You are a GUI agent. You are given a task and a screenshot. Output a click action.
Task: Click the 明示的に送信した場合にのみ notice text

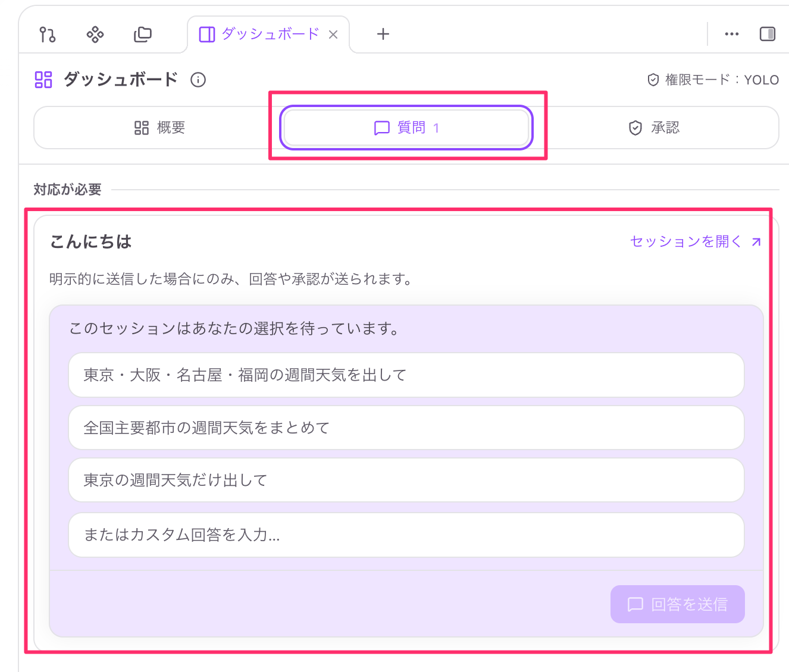point(231,279)
